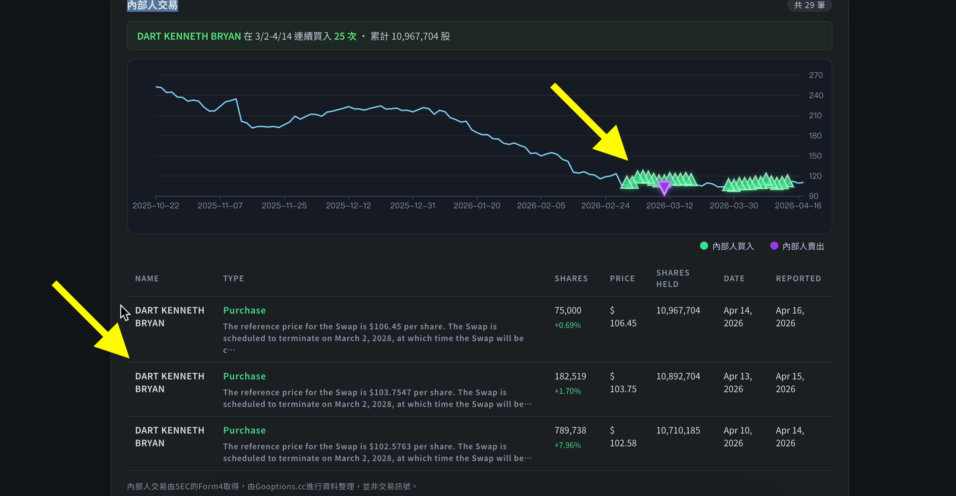This screenshot has height=496, width=956.
Task: Sort by the SHARES column header
Action: pos(571,279)
